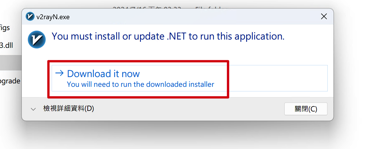Expand details with the chevron arrow

(33, 109)
